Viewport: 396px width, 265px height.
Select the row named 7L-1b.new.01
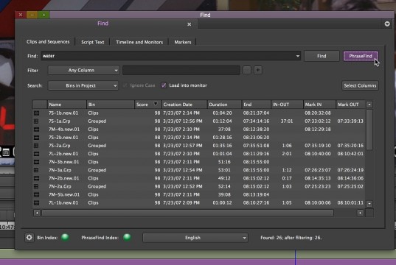(199, 202)
